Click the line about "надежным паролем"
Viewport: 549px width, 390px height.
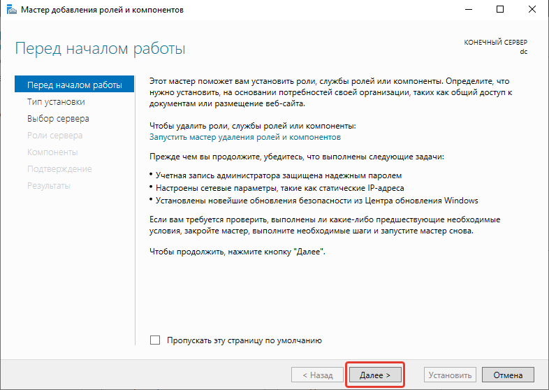(279, 175)
